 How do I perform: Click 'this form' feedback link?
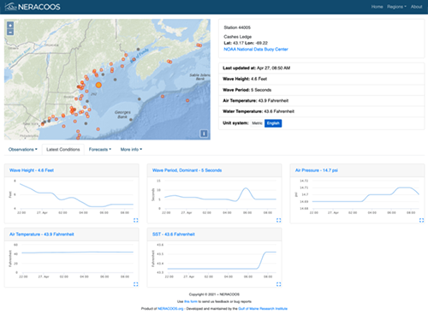tap(191, 301)
